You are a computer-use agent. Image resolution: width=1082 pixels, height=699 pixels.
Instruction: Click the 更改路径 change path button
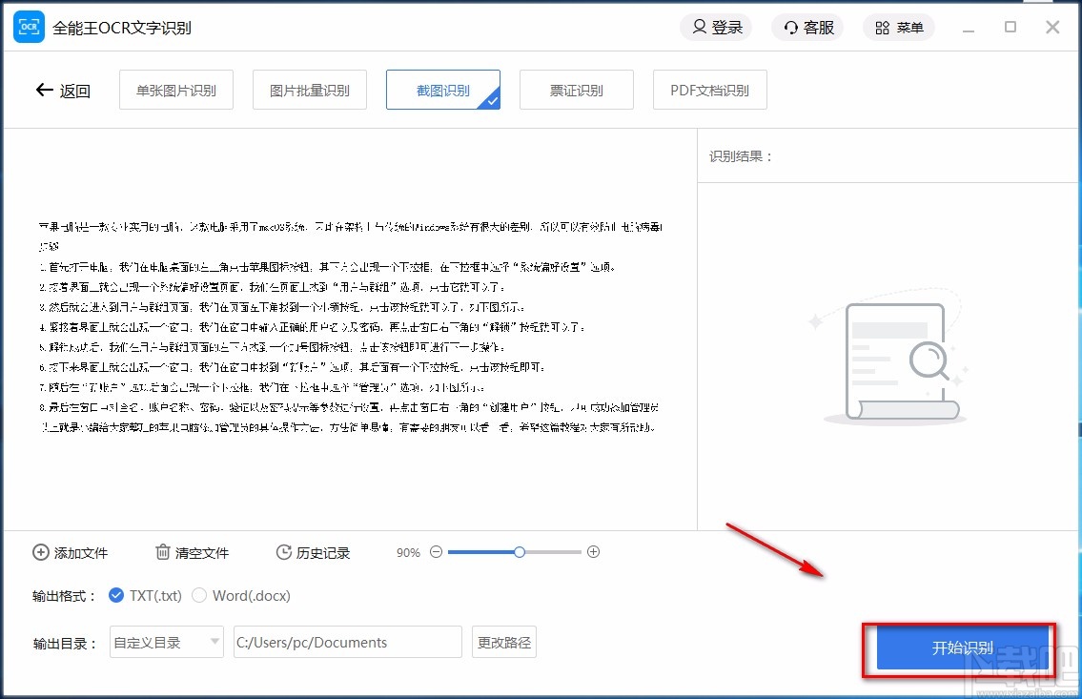tap(503, 642)
